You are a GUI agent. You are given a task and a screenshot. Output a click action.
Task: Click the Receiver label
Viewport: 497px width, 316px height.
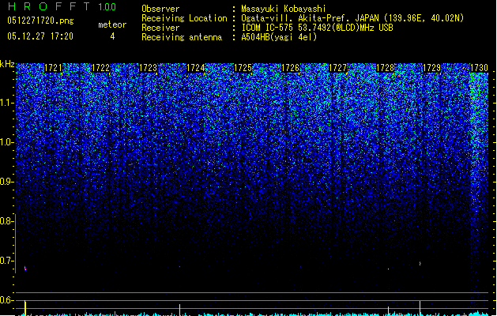[x=160, y=28]
